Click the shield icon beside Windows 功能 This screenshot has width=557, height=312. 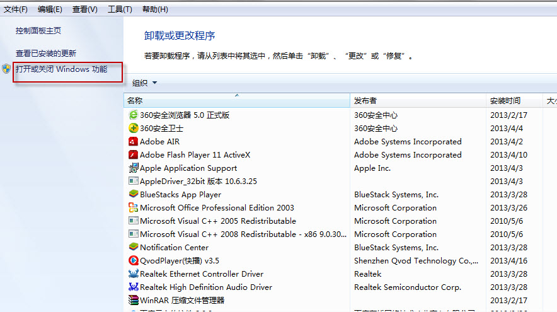7,69
